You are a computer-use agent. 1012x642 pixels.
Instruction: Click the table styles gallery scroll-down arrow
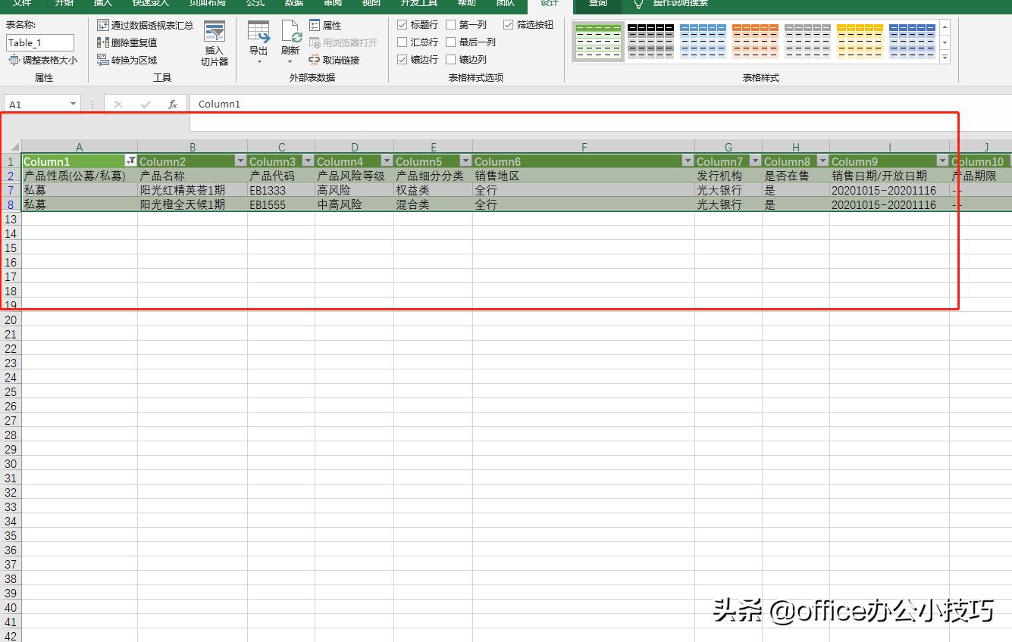pyautogui.click(x=945, y=42)
